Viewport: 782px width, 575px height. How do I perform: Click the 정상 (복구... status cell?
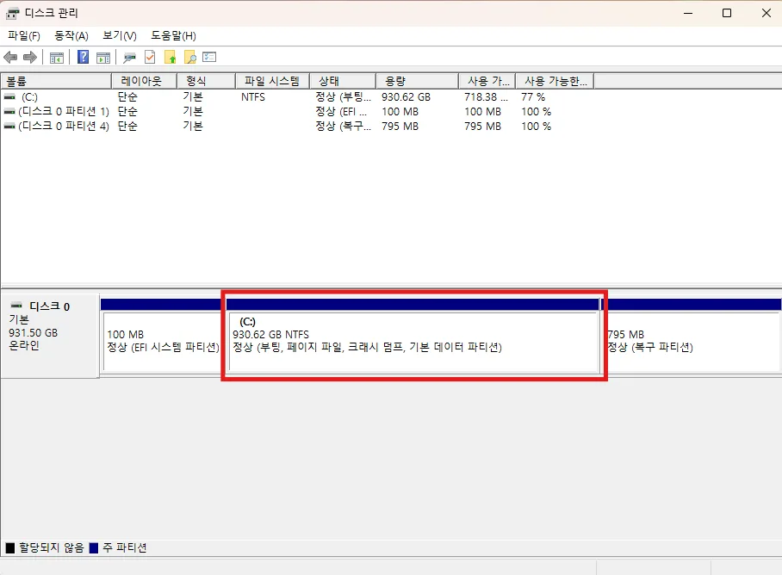(x=343, y=127)
